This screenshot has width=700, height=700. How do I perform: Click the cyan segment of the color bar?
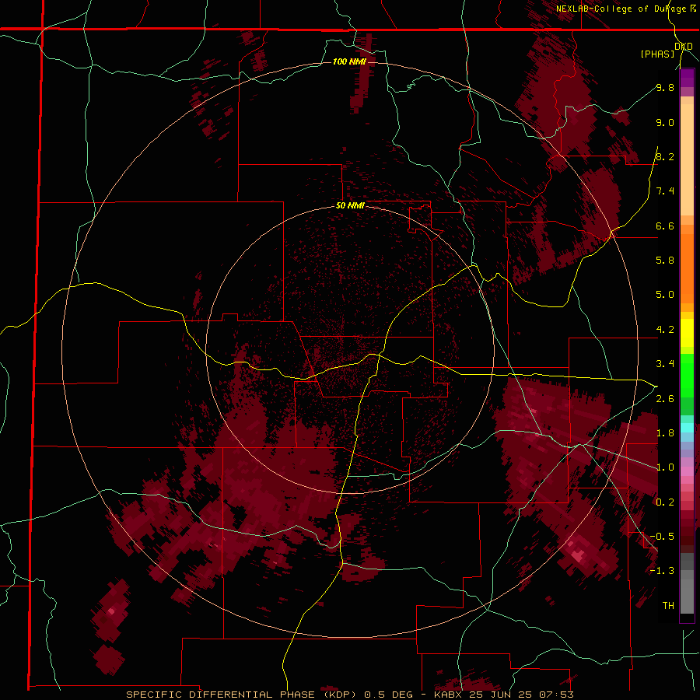pos(687,428)
